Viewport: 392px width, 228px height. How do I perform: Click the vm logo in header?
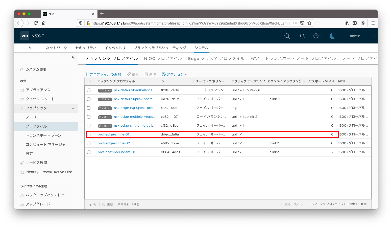(x=25, y=36)
